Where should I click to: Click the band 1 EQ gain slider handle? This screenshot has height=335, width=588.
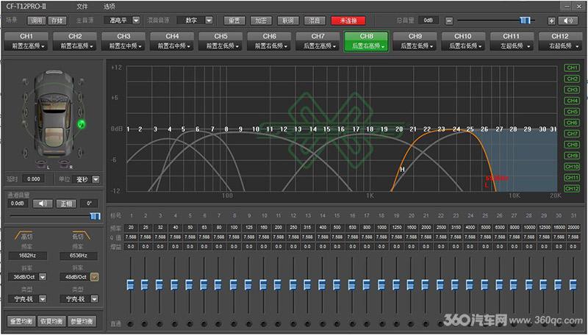(x=131, y=285)
